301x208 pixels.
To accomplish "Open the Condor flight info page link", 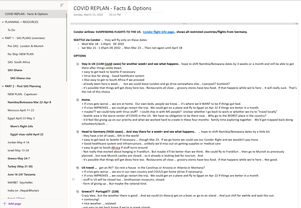I will click(158, 32).
